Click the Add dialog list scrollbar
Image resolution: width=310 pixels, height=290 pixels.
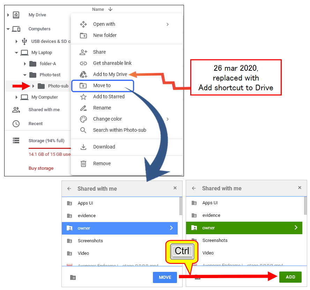click(305, 206)
